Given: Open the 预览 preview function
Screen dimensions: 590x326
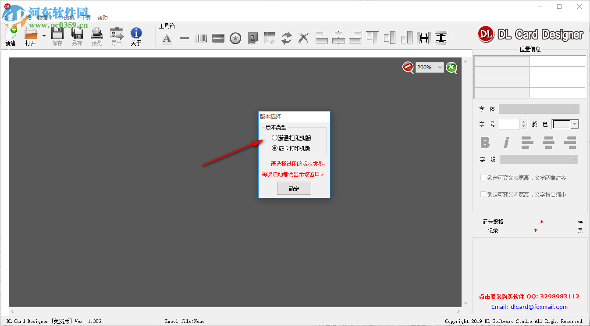Looking at the screenshot, I should (96, 35).
